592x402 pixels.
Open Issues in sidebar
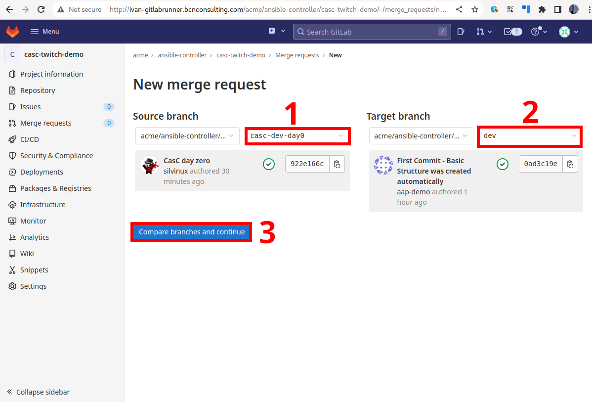31,106
